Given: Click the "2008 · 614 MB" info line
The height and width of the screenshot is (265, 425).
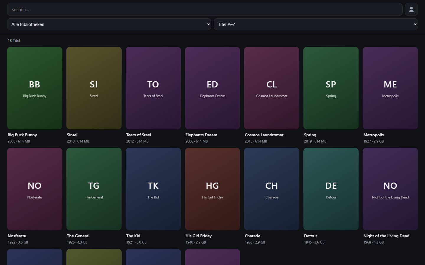Looking at the screenshot, I should pos(19,141).
